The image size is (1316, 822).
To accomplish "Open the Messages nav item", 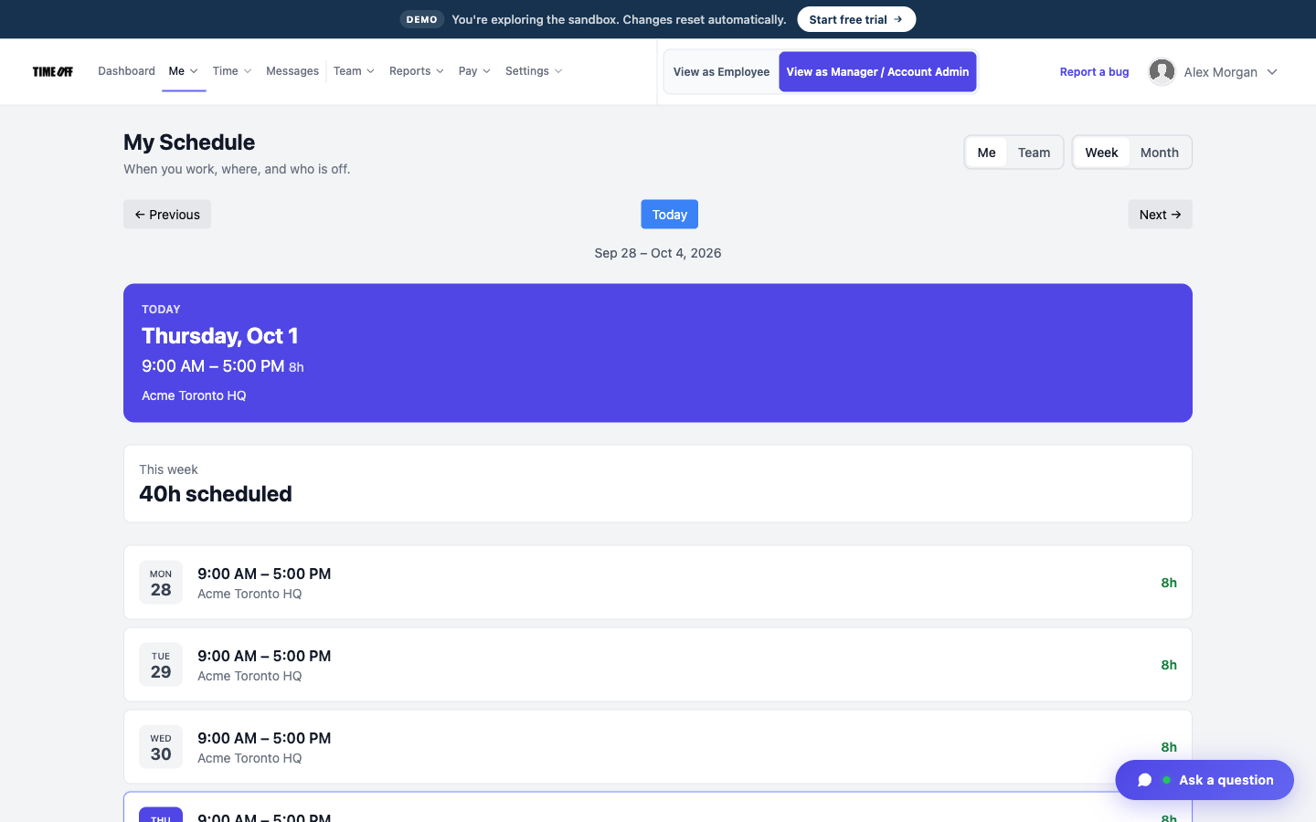I will [x=292, y=71].
